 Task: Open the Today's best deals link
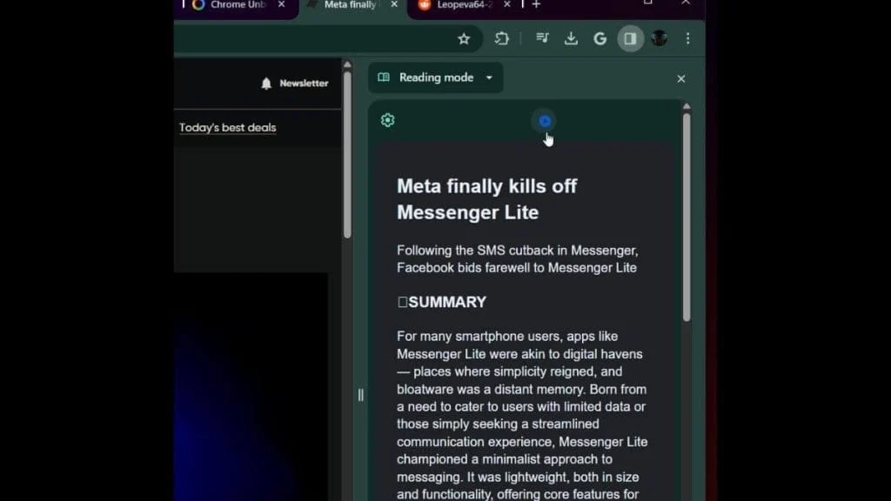pos(227,128)
